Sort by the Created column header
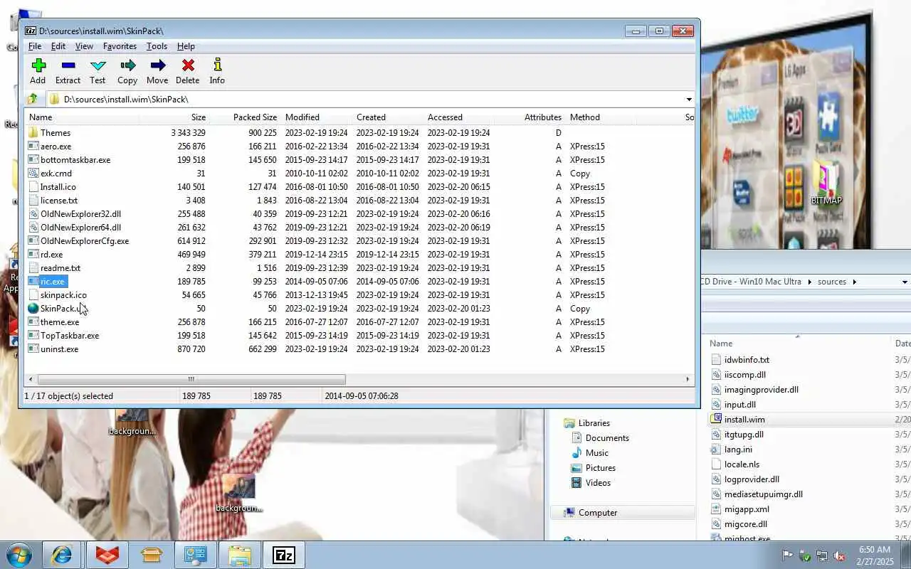 click(388, 117)
